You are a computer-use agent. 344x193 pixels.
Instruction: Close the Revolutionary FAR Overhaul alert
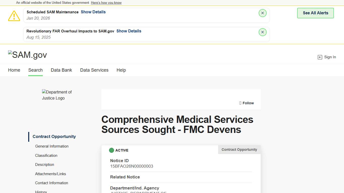(262, 32)
